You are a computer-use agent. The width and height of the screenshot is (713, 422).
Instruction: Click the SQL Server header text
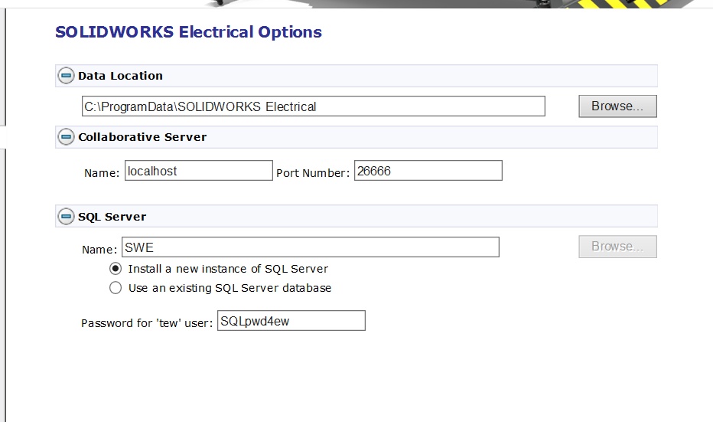[x=112, y=217]
